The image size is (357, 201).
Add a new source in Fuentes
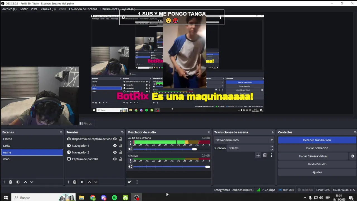[x=68, y=182]
